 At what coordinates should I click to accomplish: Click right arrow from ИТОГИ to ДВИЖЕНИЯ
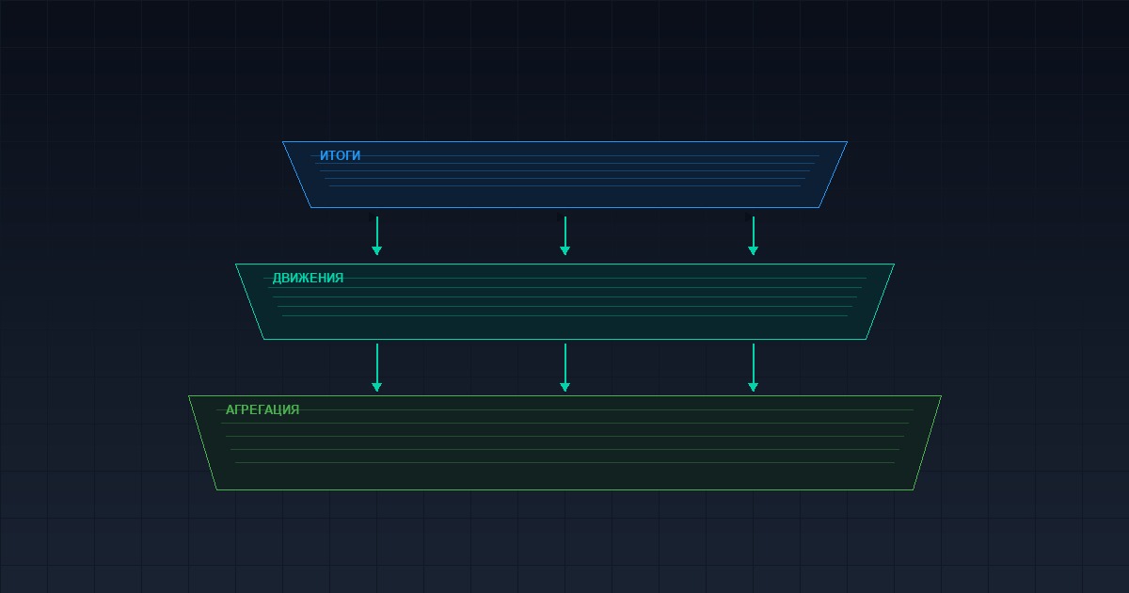(x=753, y=236)
